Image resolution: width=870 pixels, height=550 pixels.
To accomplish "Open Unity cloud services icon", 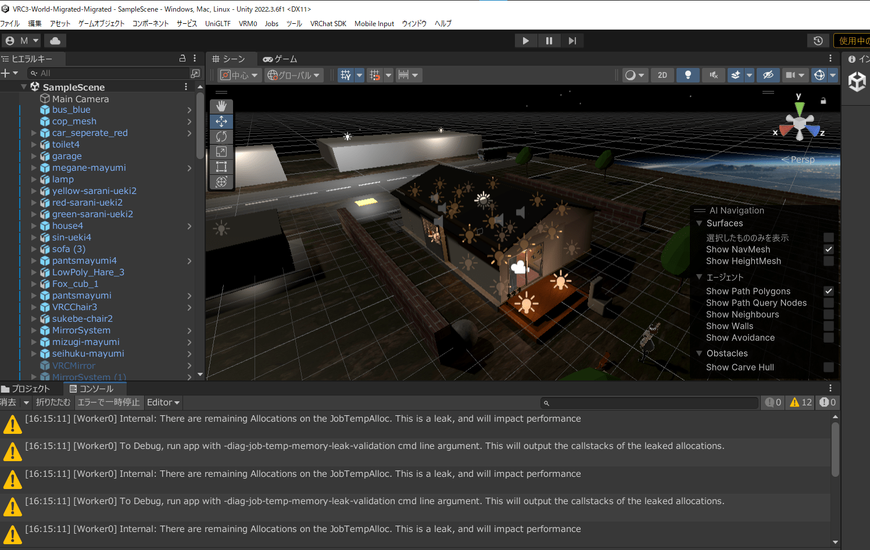I will click(55, 41).
